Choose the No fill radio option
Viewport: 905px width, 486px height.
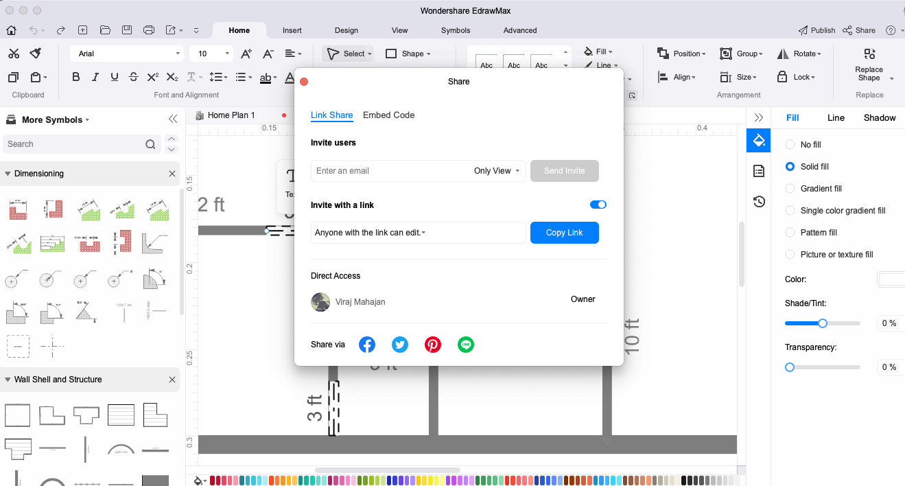point(790,145)
